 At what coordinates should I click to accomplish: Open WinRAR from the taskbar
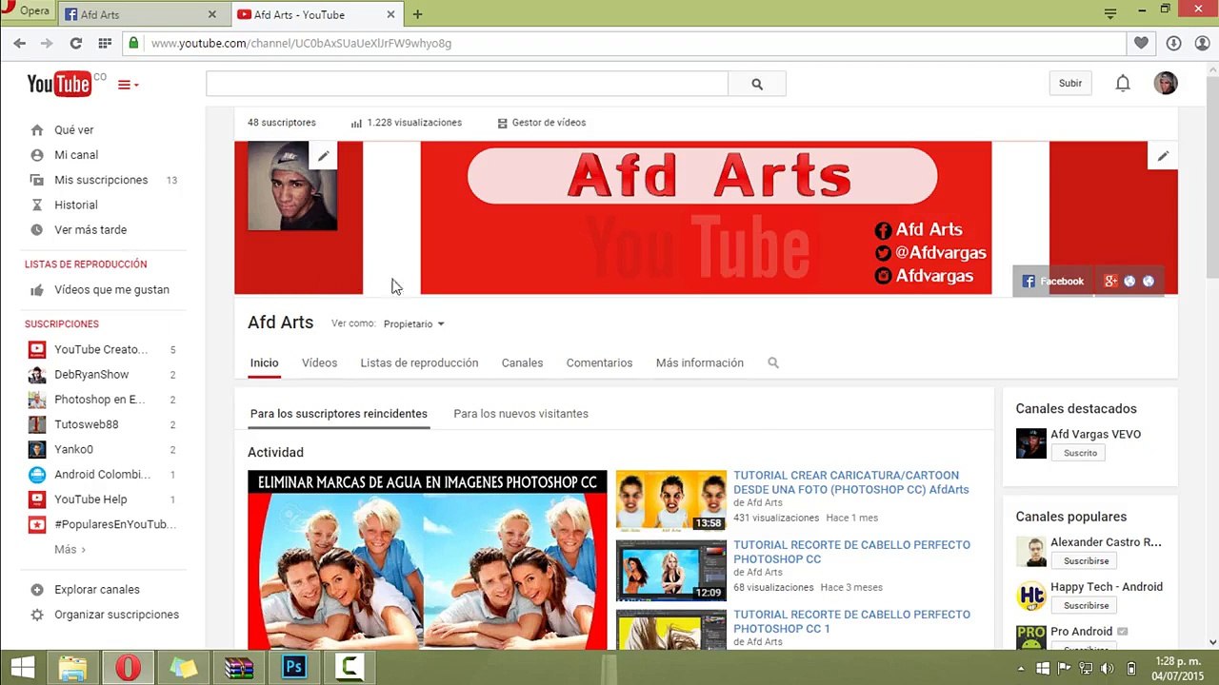pyautogui.click(x=238, y=668)
